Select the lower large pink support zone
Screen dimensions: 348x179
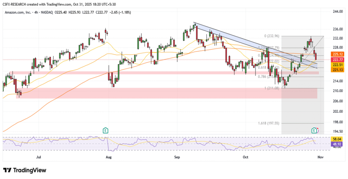tap(167, 93)
